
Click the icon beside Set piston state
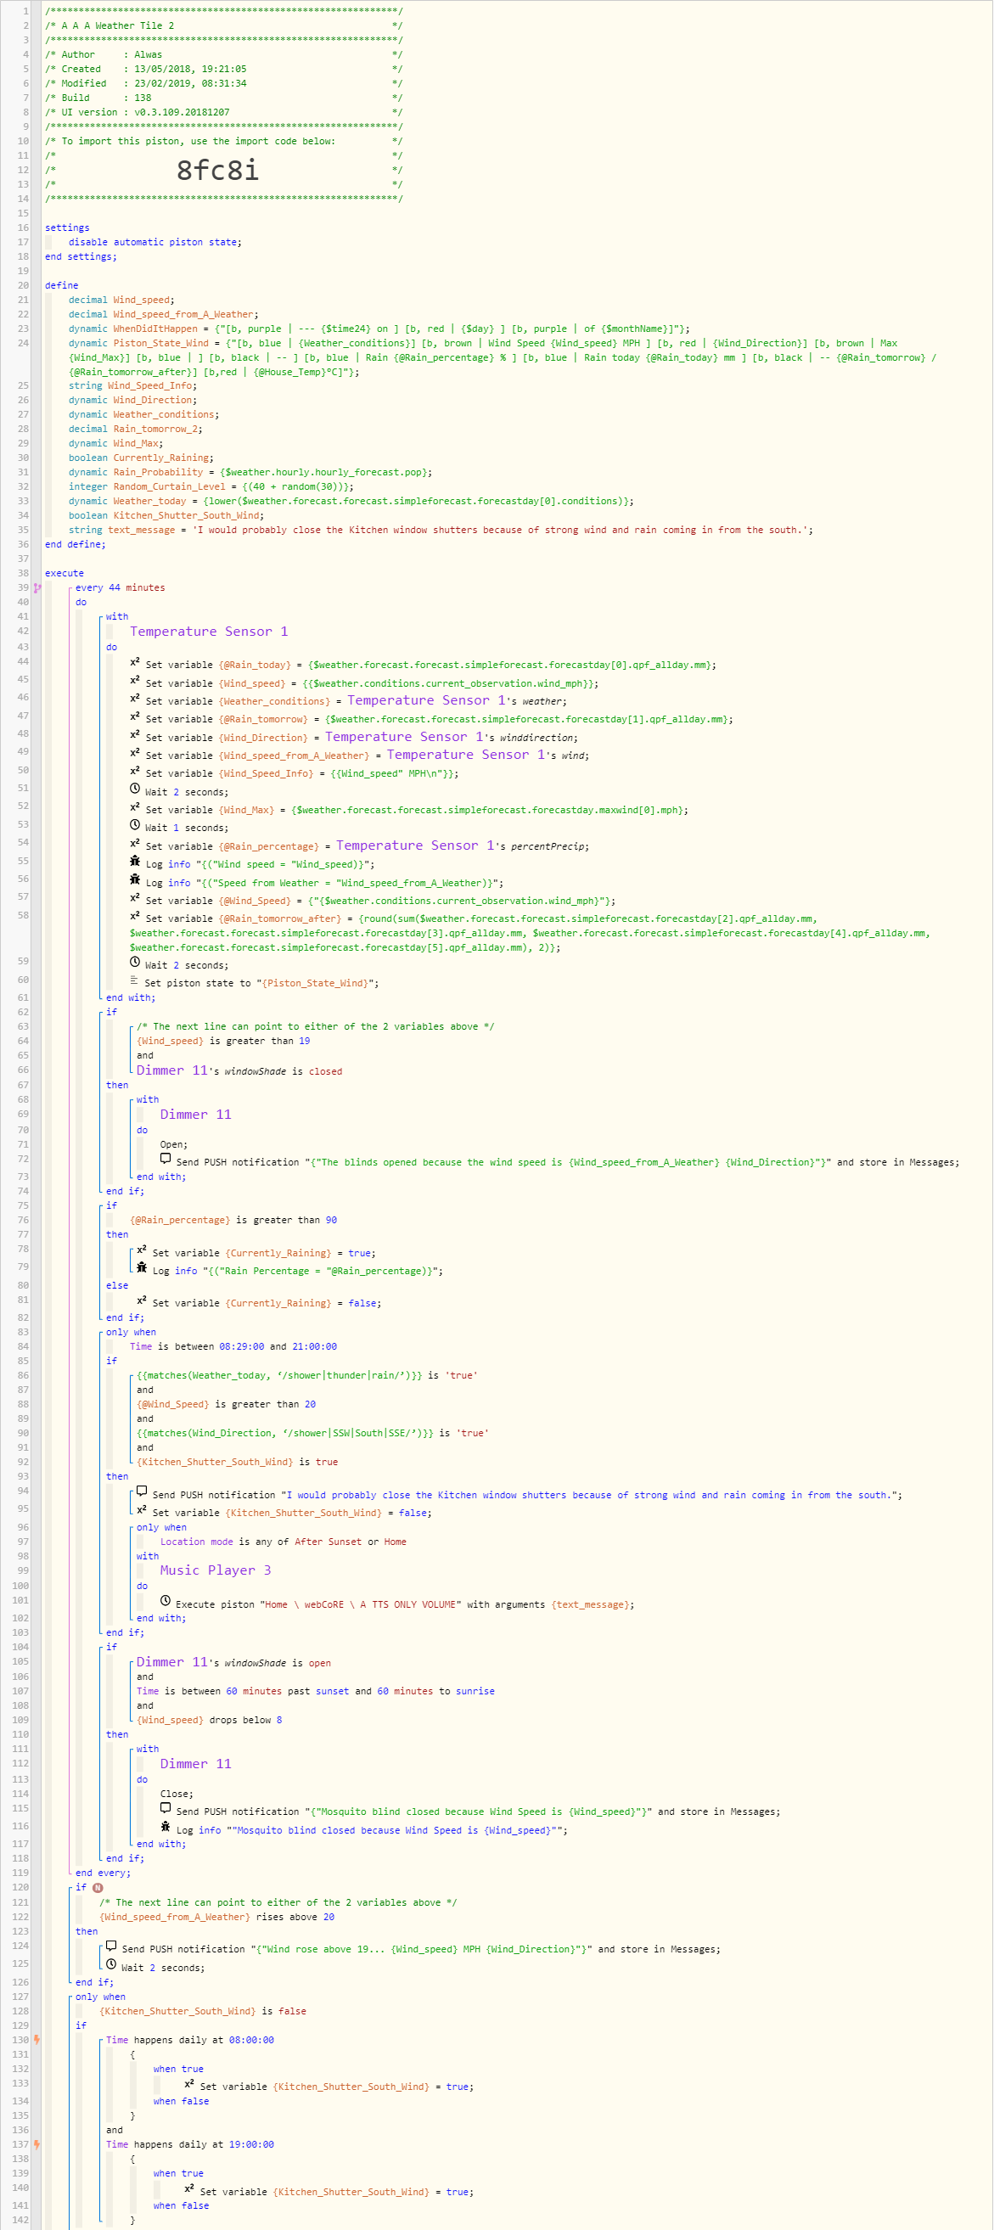coord(134,981)
